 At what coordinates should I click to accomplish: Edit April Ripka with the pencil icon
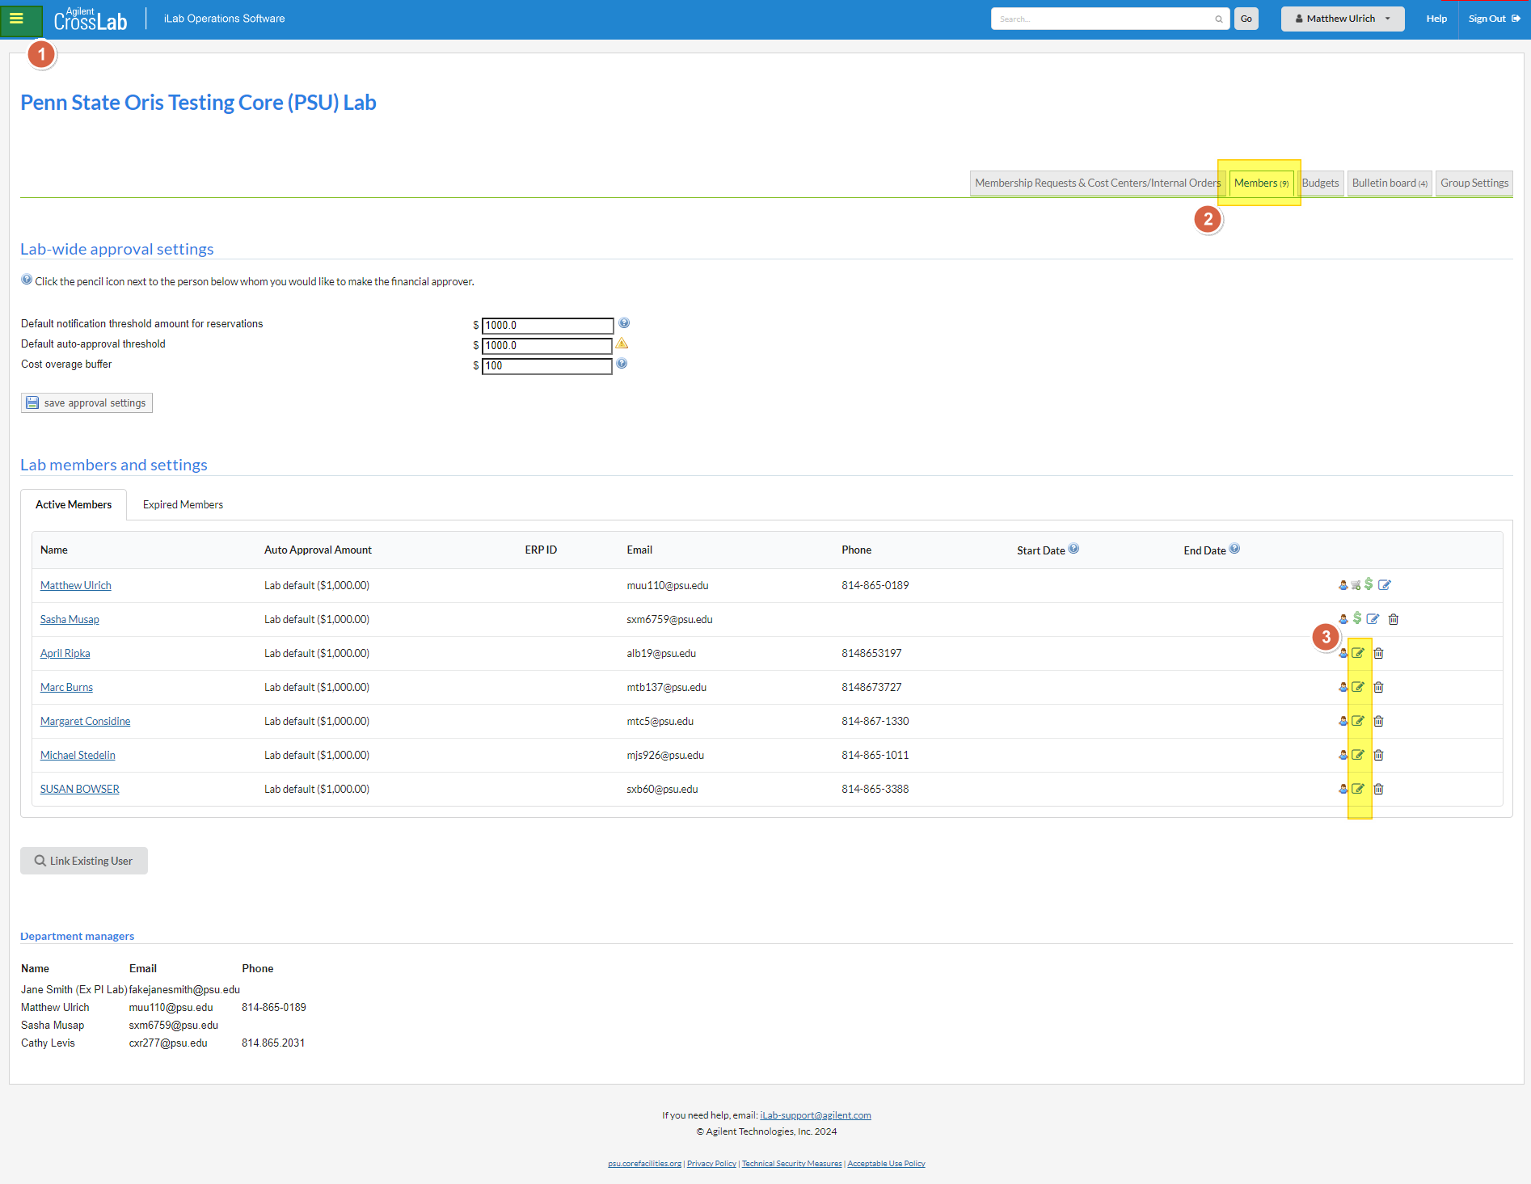tap(1358, 653)
